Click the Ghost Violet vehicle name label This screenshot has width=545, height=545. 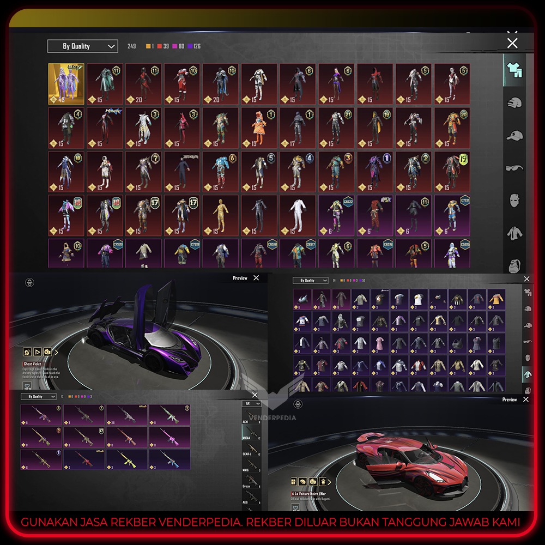pos(32,364)
